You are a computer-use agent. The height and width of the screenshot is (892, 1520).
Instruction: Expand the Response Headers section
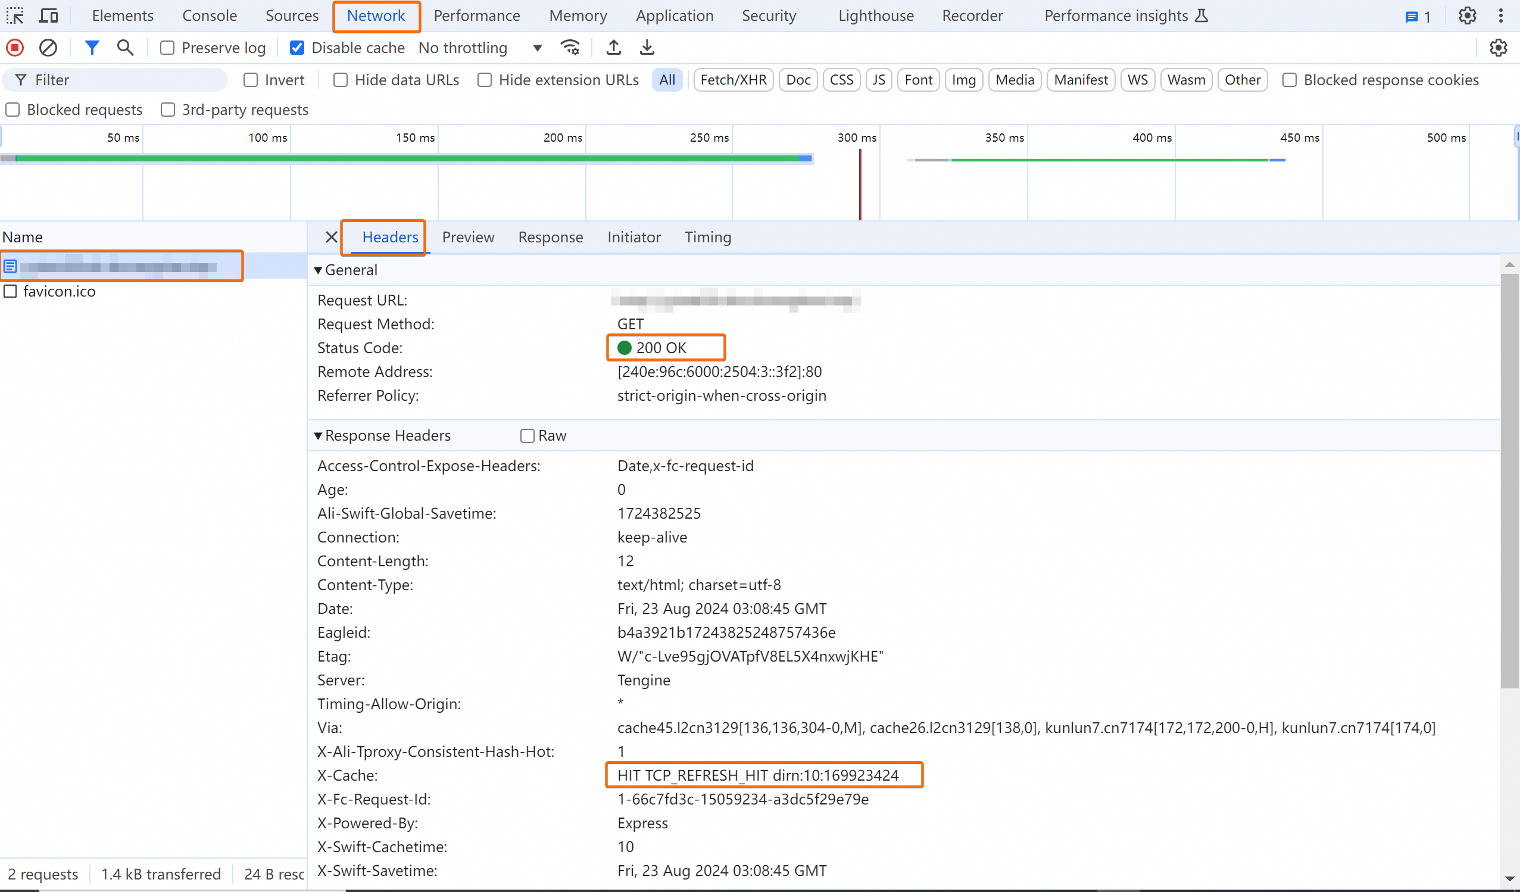pos(319,435)
